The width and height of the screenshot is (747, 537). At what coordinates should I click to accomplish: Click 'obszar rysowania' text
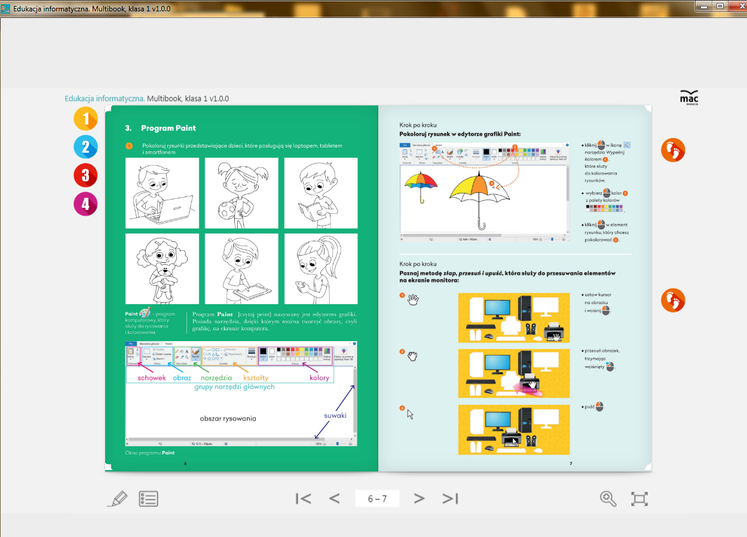tap(228, 419)
